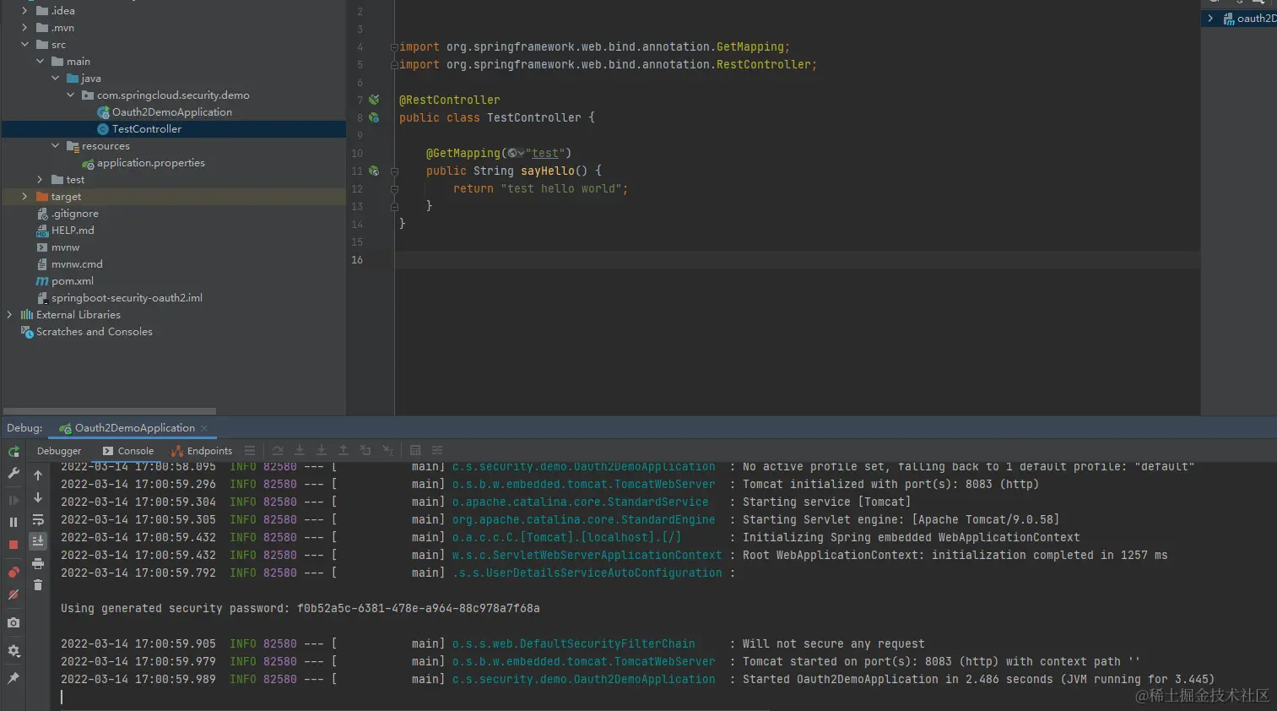Click Step Out icon
The width and height of the screenshot is (1277, 711).
[x=344, y=451]
